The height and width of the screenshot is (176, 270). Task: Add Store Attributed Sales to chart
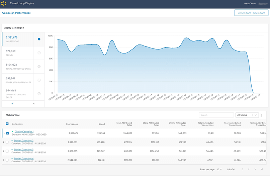pyautogui.click(x=39, y=80)
